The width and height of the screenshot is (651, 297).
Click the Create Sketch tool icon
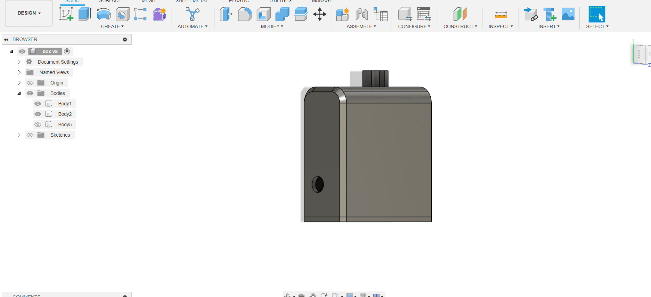66,14
